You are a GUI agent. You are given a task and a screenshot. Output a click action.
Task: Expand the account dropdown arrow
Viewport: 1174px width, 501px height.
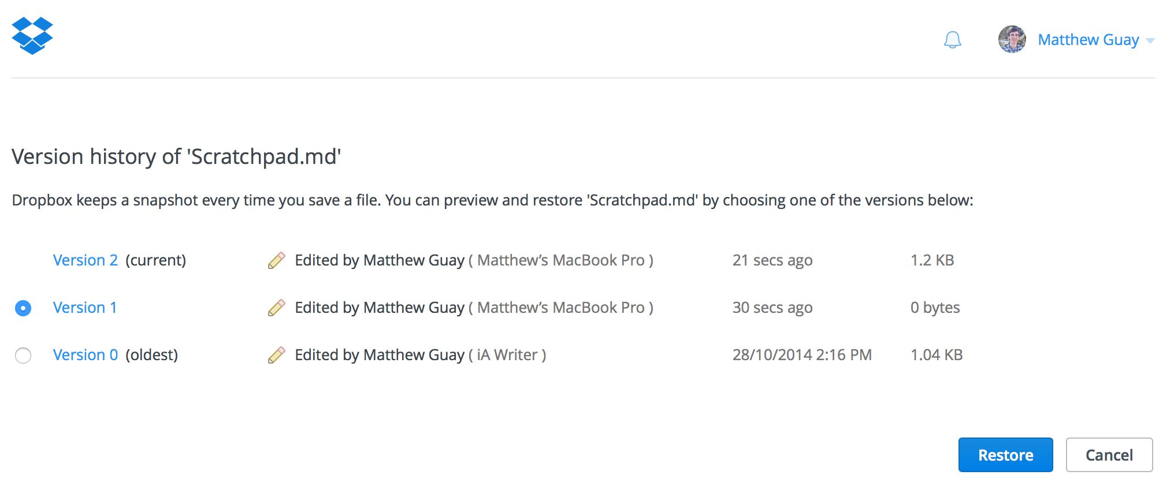click(1150, 40)
